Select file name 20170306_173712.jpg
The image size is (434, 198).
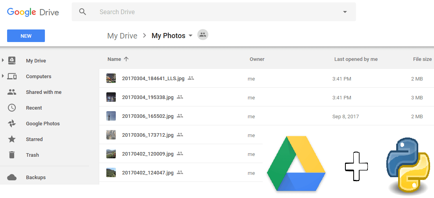pyautogui.click(x=148, y=135)
